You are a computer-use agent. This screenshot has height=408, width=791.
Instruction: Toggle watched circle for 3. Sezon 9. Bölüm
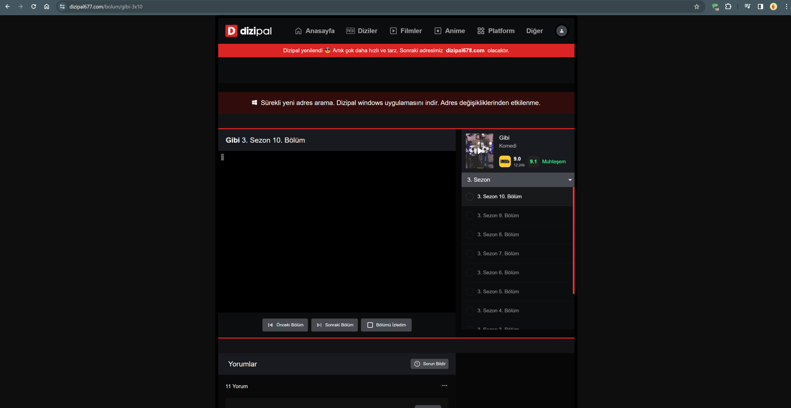pos(469,215)
